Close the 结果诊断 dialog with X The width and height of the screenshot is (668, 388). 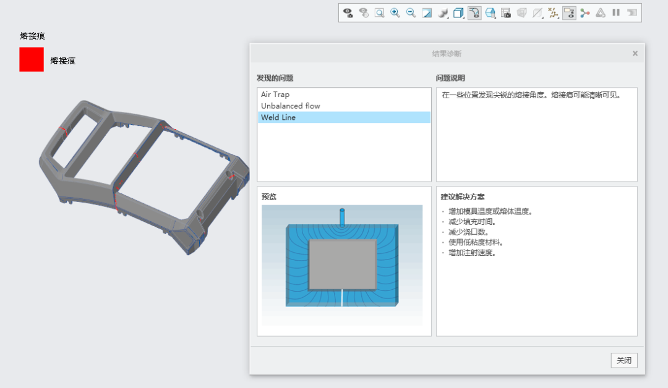[635, 53]
